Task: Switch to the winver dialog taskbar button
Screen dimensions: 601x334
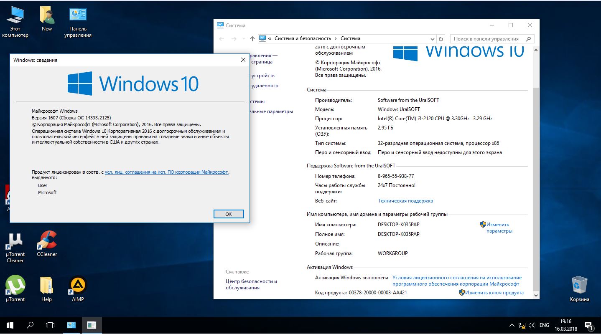Action: point(92,325)
